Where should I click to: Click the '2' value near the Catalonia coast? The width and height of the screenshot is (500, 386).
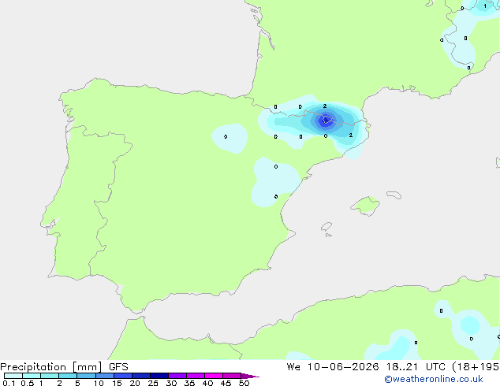coord(350,135)
